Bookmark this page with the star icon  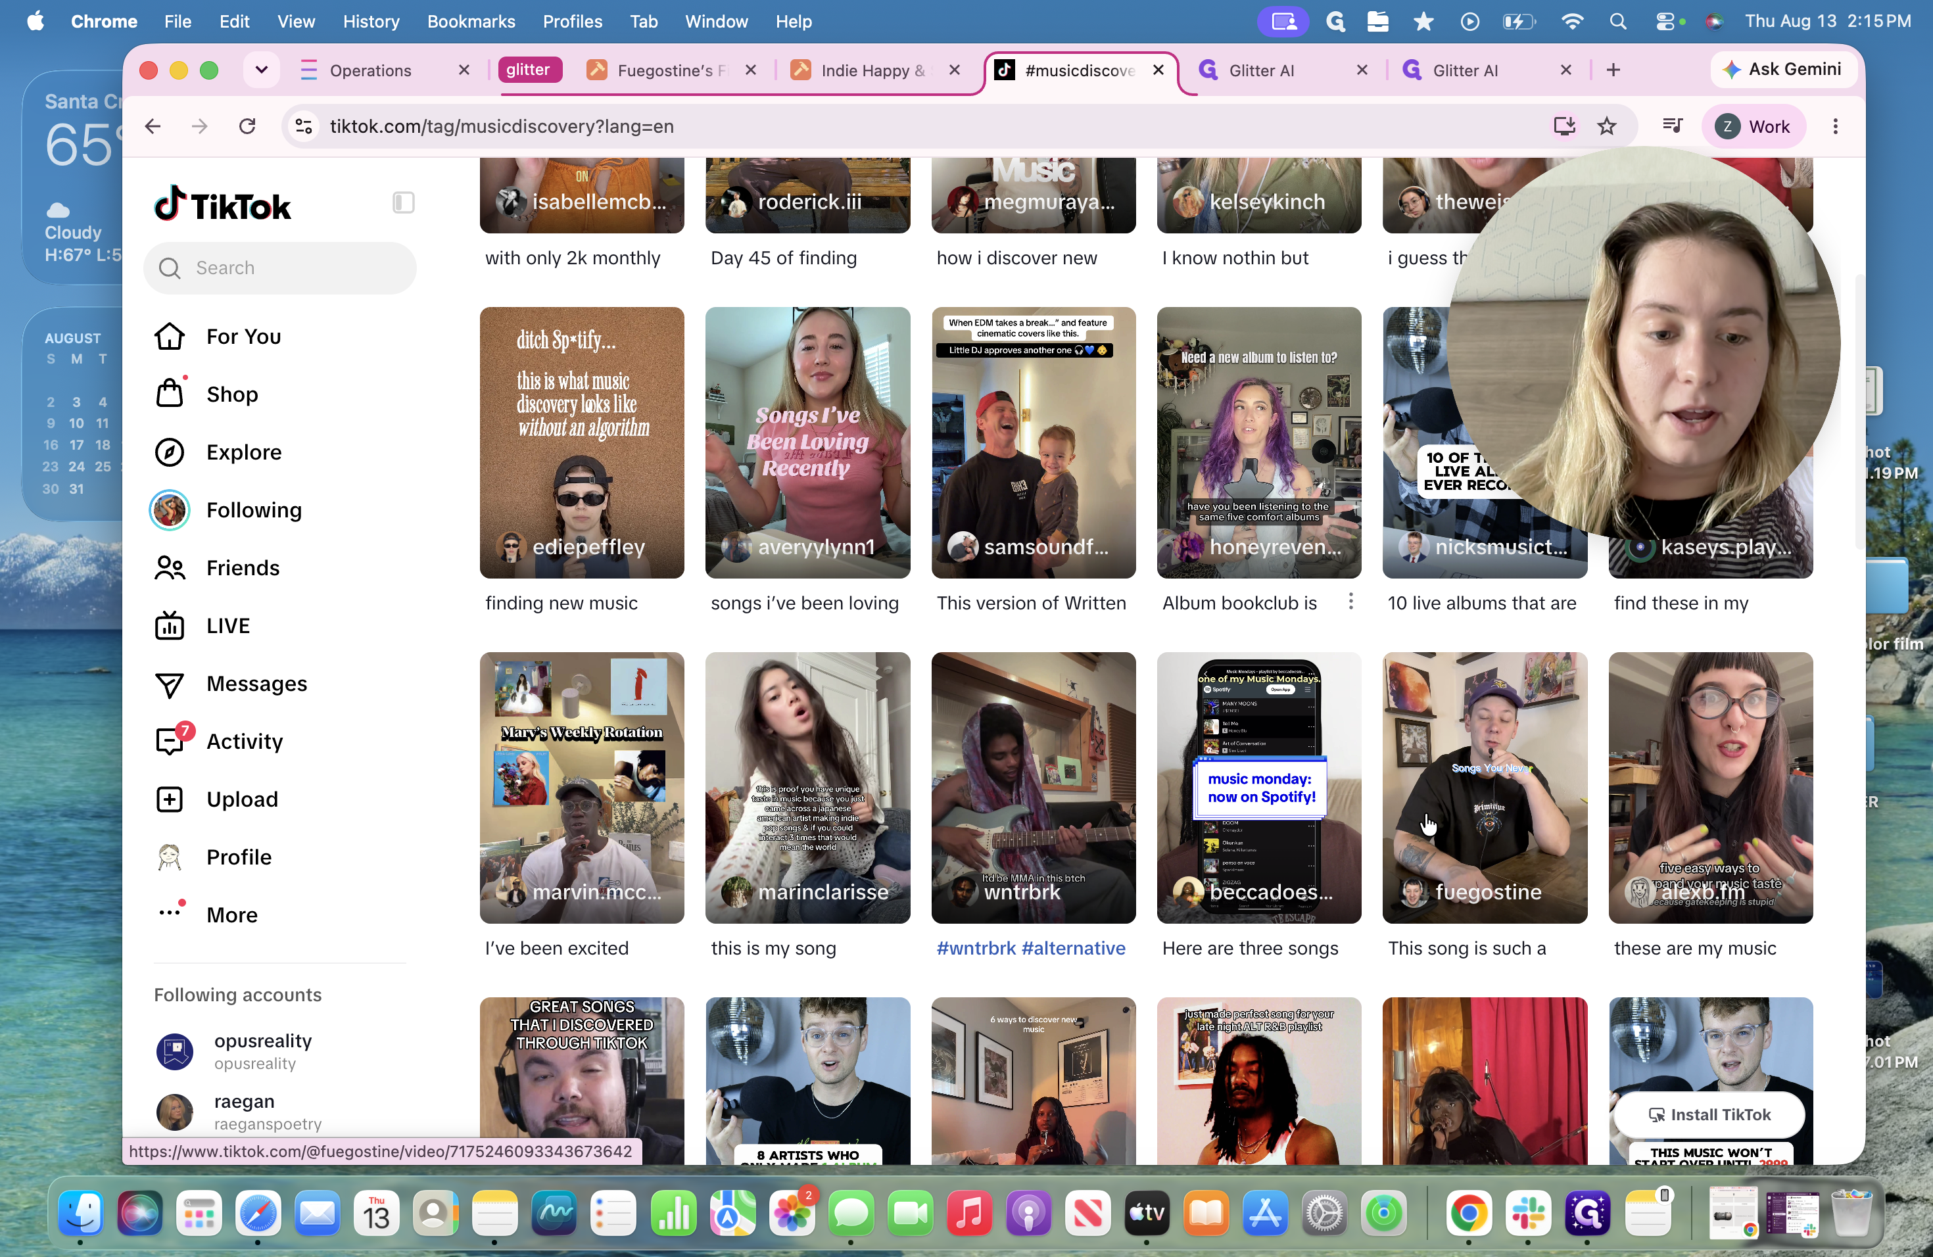click(x=1606, y=126)
